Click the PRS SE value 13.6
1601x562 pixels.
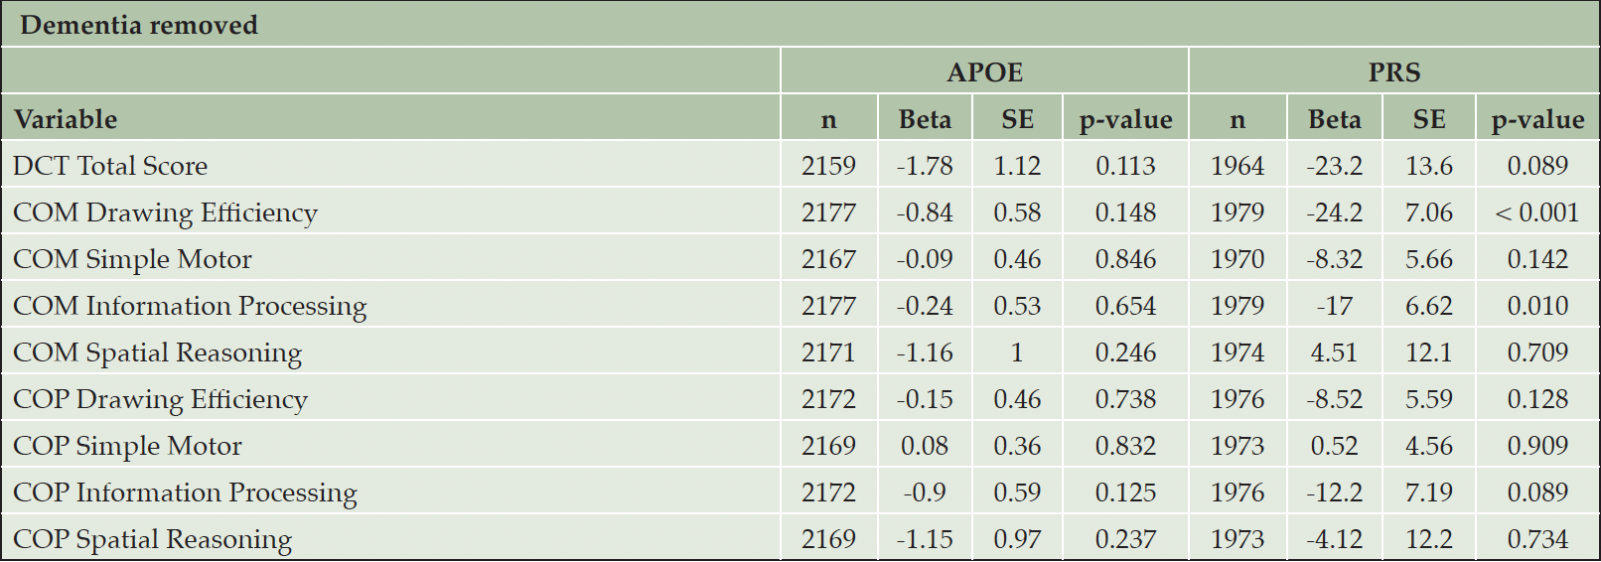1429,166
